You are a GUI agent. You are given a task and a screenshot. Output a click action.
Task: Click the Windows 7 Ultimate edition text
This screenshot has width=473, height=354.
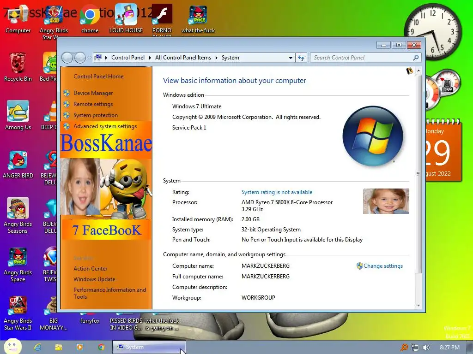[197, 106]
